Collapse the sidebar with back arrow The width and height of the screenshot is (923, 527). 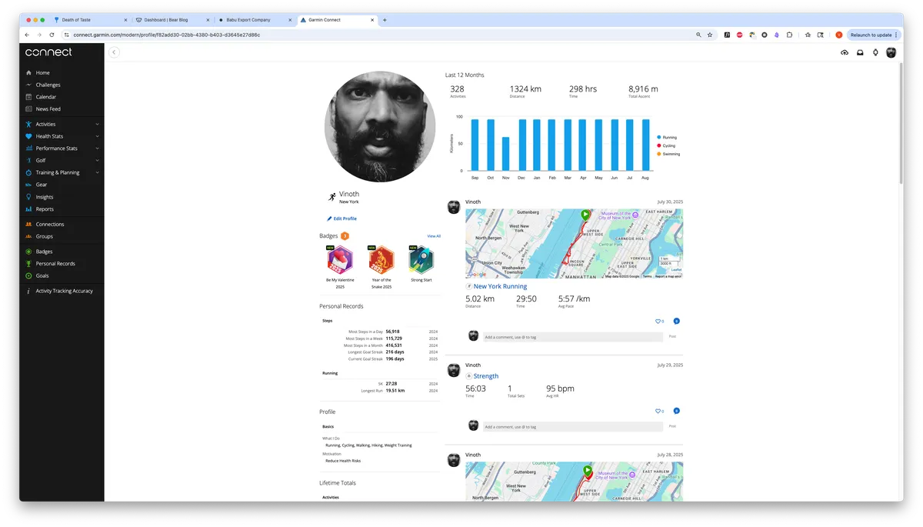(114, 52)
